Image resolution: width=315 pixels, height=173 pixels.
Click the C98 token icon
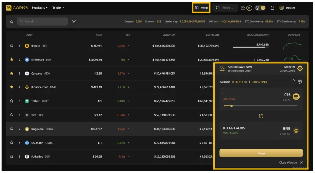[x=296, y=97]
